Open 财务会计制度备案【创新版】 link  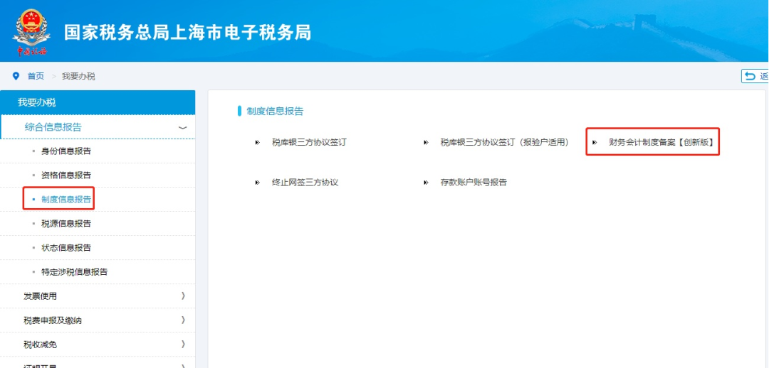coord(661,142)
